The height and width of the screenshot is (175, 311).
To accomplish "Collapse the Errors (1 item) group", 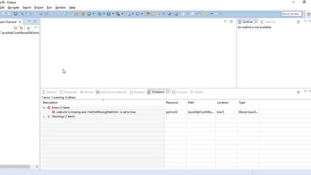I will pyautogui.click(x=44, y=108).
